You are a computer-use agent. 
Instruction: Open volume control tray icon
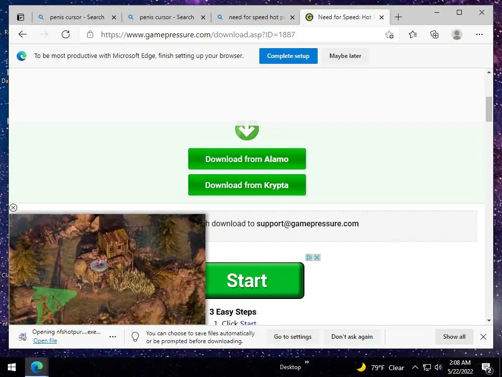[x=438, y=367]
